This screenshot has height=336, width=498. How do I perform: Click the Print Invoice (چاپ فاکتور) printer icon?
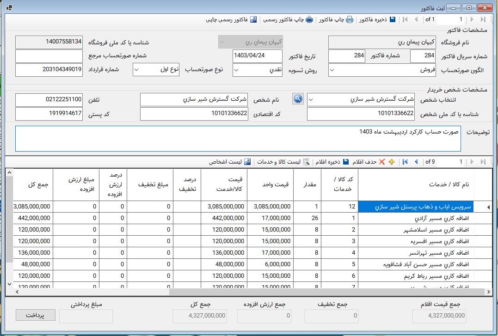point(350,19)
